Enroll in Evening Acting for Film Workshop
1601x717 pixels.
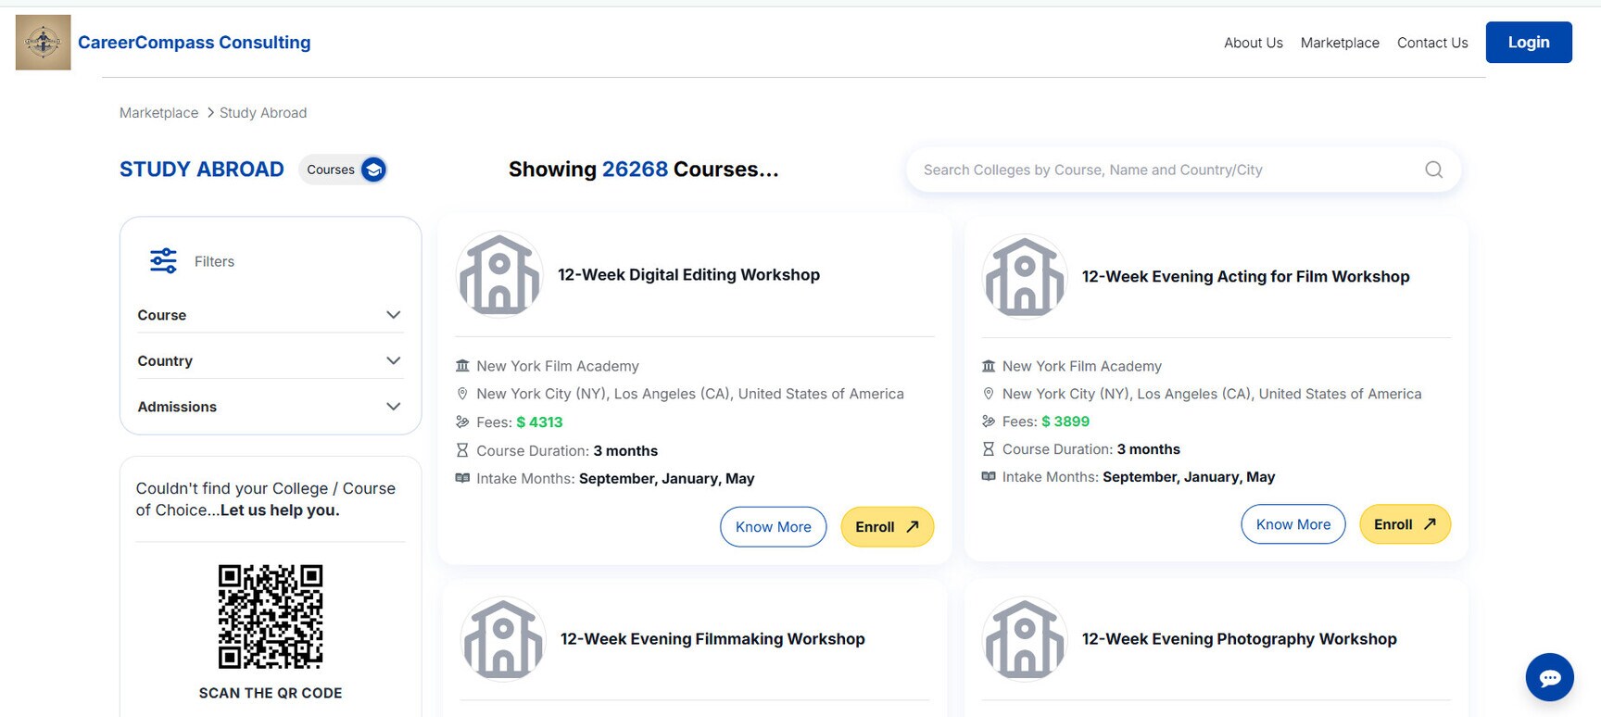[x=1405, y=524]
